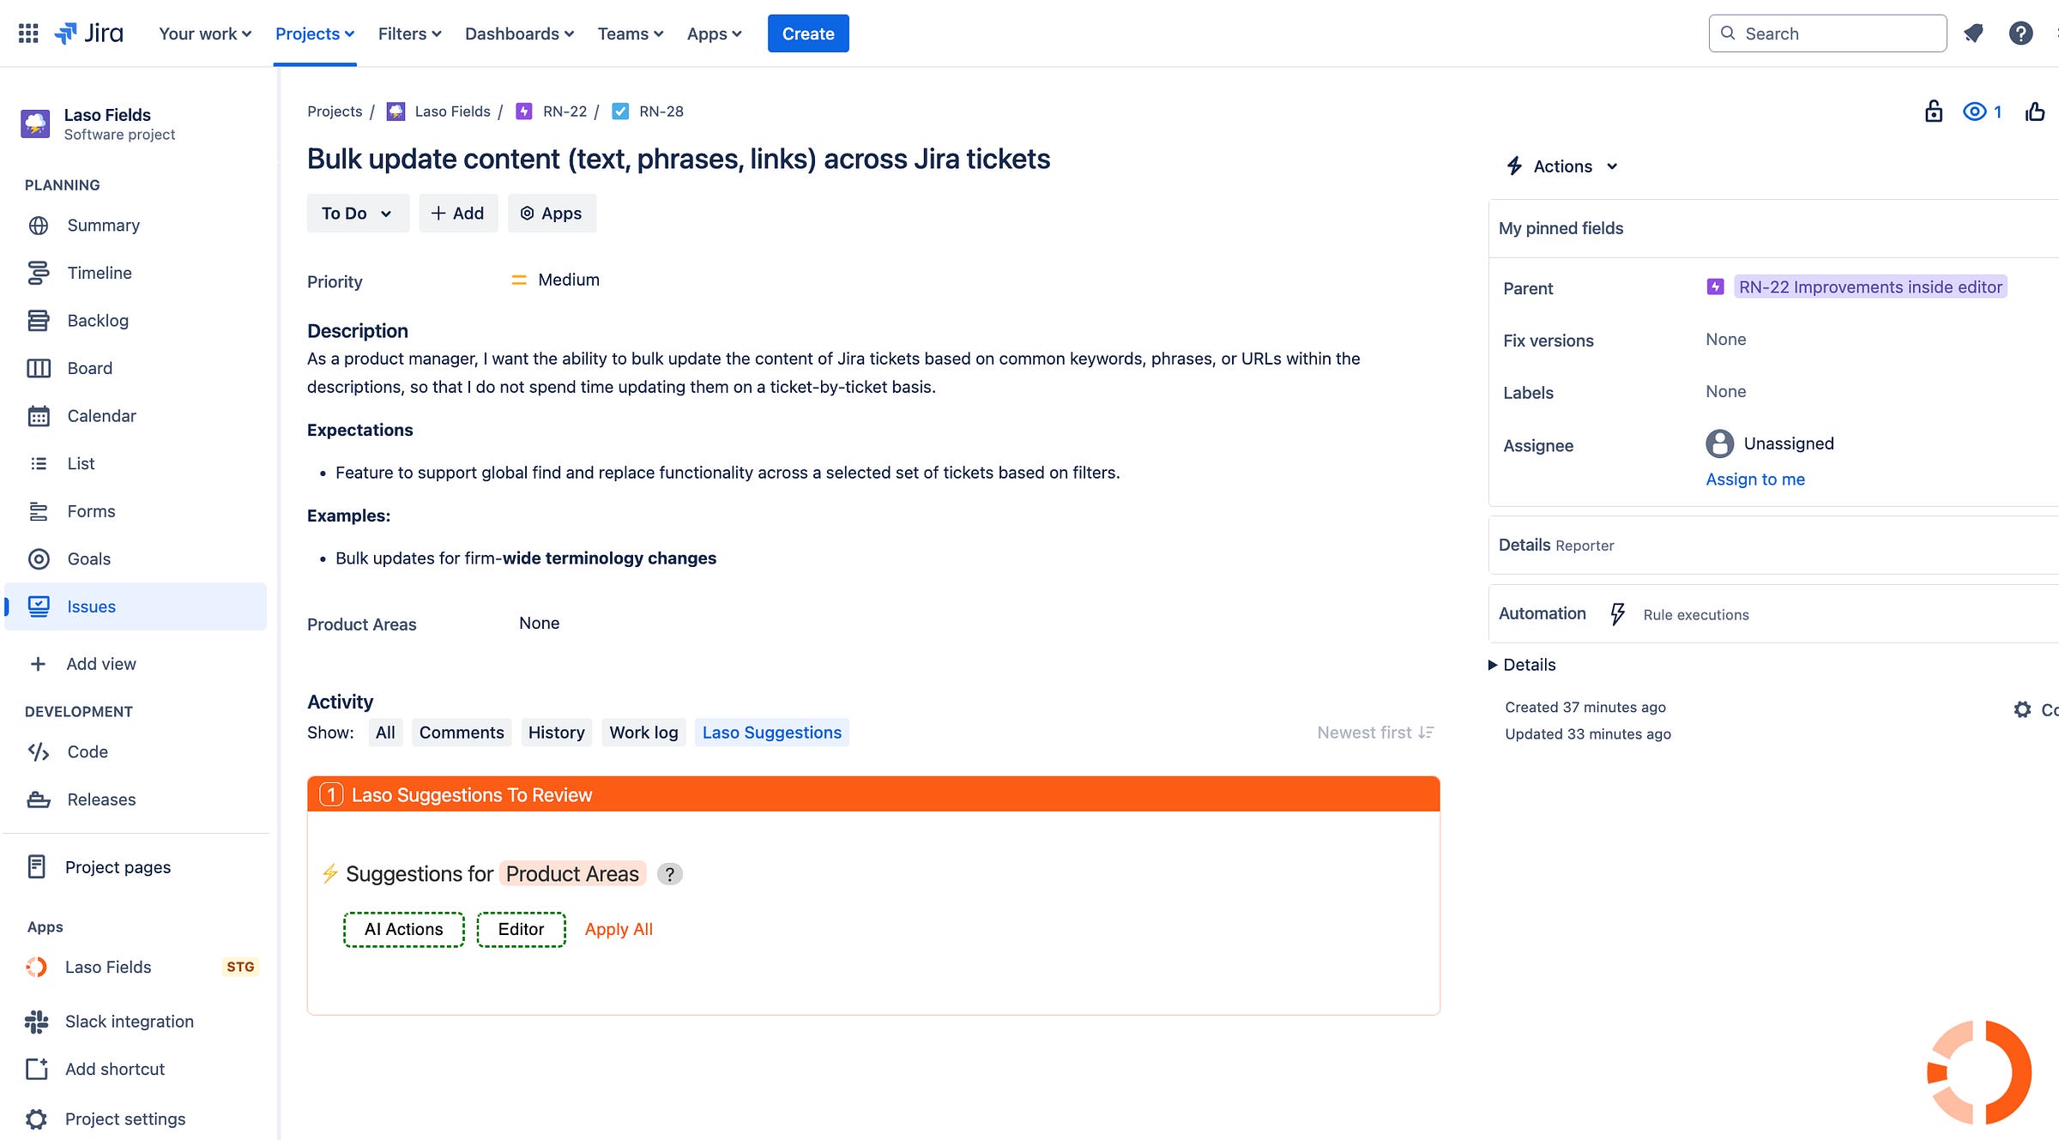The image size is (2059, 1140).
Task: Click the Search input field
Action: coord(1827,33)
